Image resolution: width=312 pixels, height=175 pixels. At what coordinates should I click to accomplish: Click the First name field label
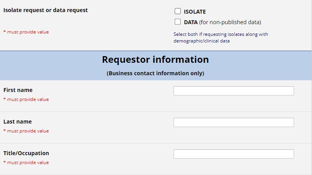tap(18, 90)
